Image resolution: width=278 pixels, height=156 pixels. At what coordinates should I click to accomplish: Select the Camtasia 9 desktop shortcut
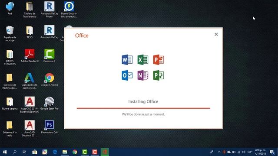coord(49,56)
